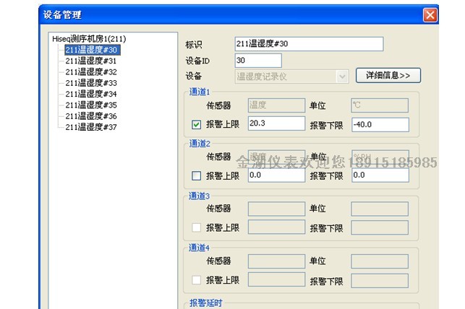Click the 通道1 报警上限 value 20.3
Screen dimensions: 465x309
276,123
